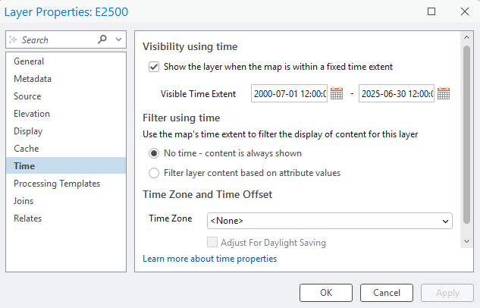Open the Processing Templates tab

coord(57,184)
